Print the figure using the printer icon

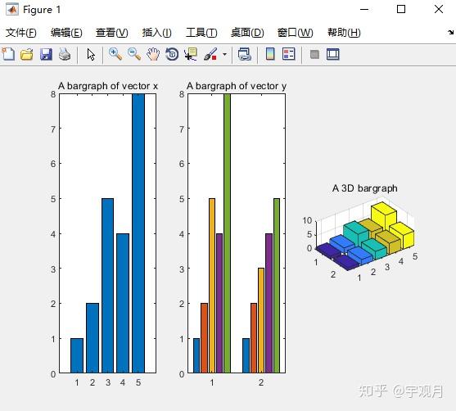coord(65,54)
